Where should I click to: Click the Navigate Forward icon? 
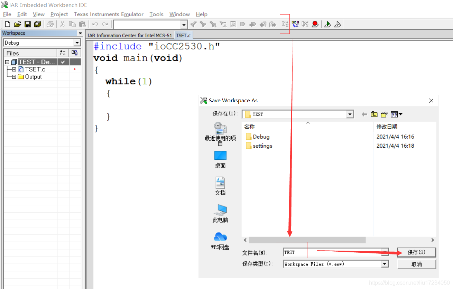coord(273,24)
